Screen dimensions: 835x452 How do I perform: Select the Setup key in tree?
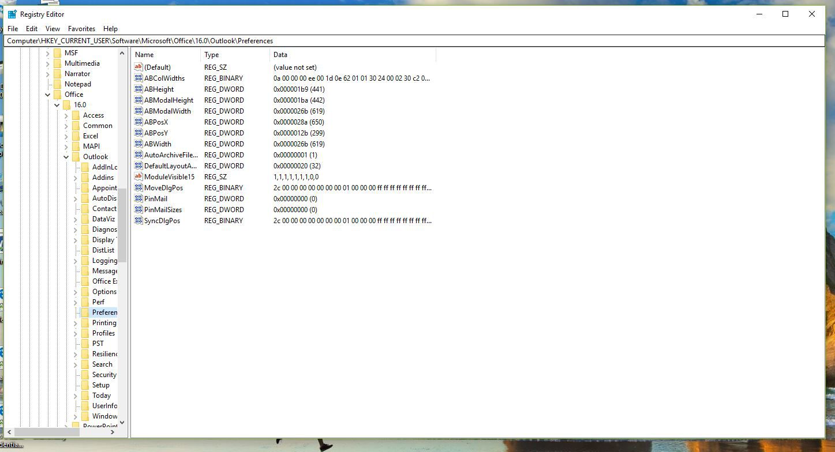coord(100,385)
